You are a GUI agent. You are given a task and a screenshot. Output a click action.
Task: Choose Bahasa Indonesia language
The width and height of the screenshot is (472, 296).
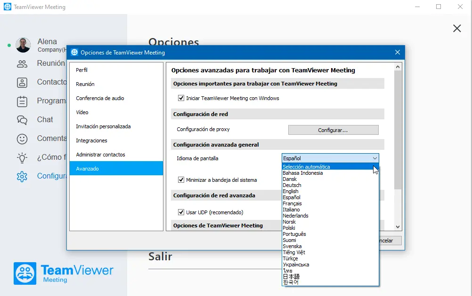click(330, 173)
